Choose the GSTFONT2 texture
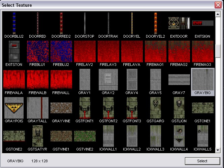This screenshot has height=168, width=224. point(108,108)
